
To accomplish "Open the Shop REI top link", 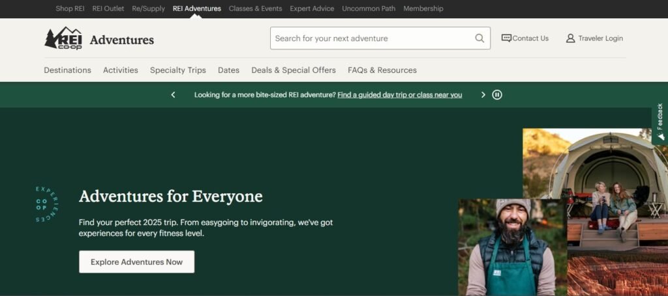I will (x=70, y=8).
